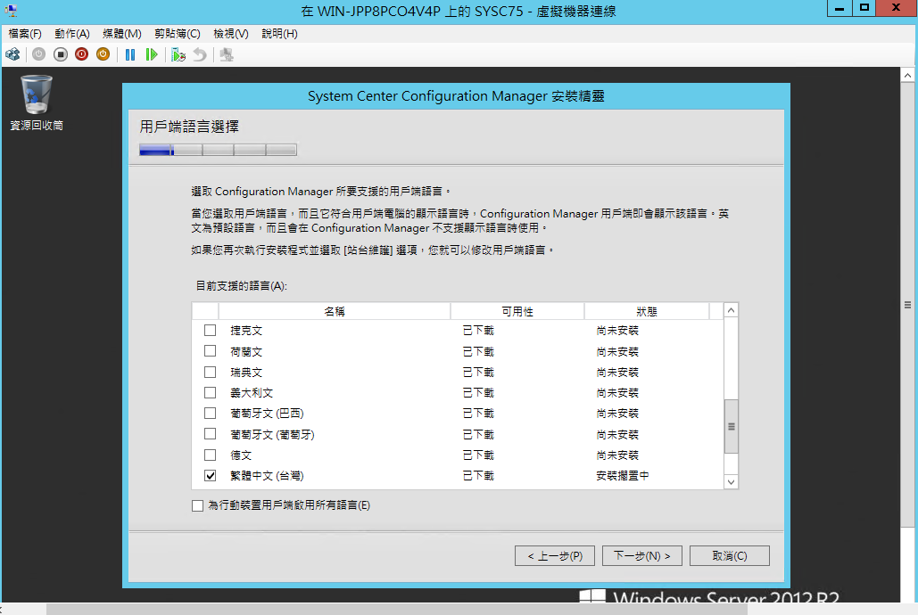The width and height of the screenshot is (918, 615).
Task: Click the 取消(C) cancel button
Action: click(730, 556)
